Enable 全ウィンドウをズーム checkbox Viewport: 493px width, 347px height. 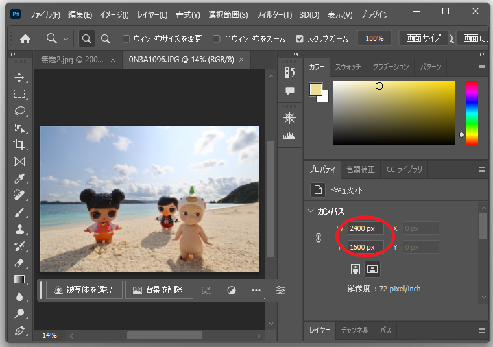click(216, 39)
